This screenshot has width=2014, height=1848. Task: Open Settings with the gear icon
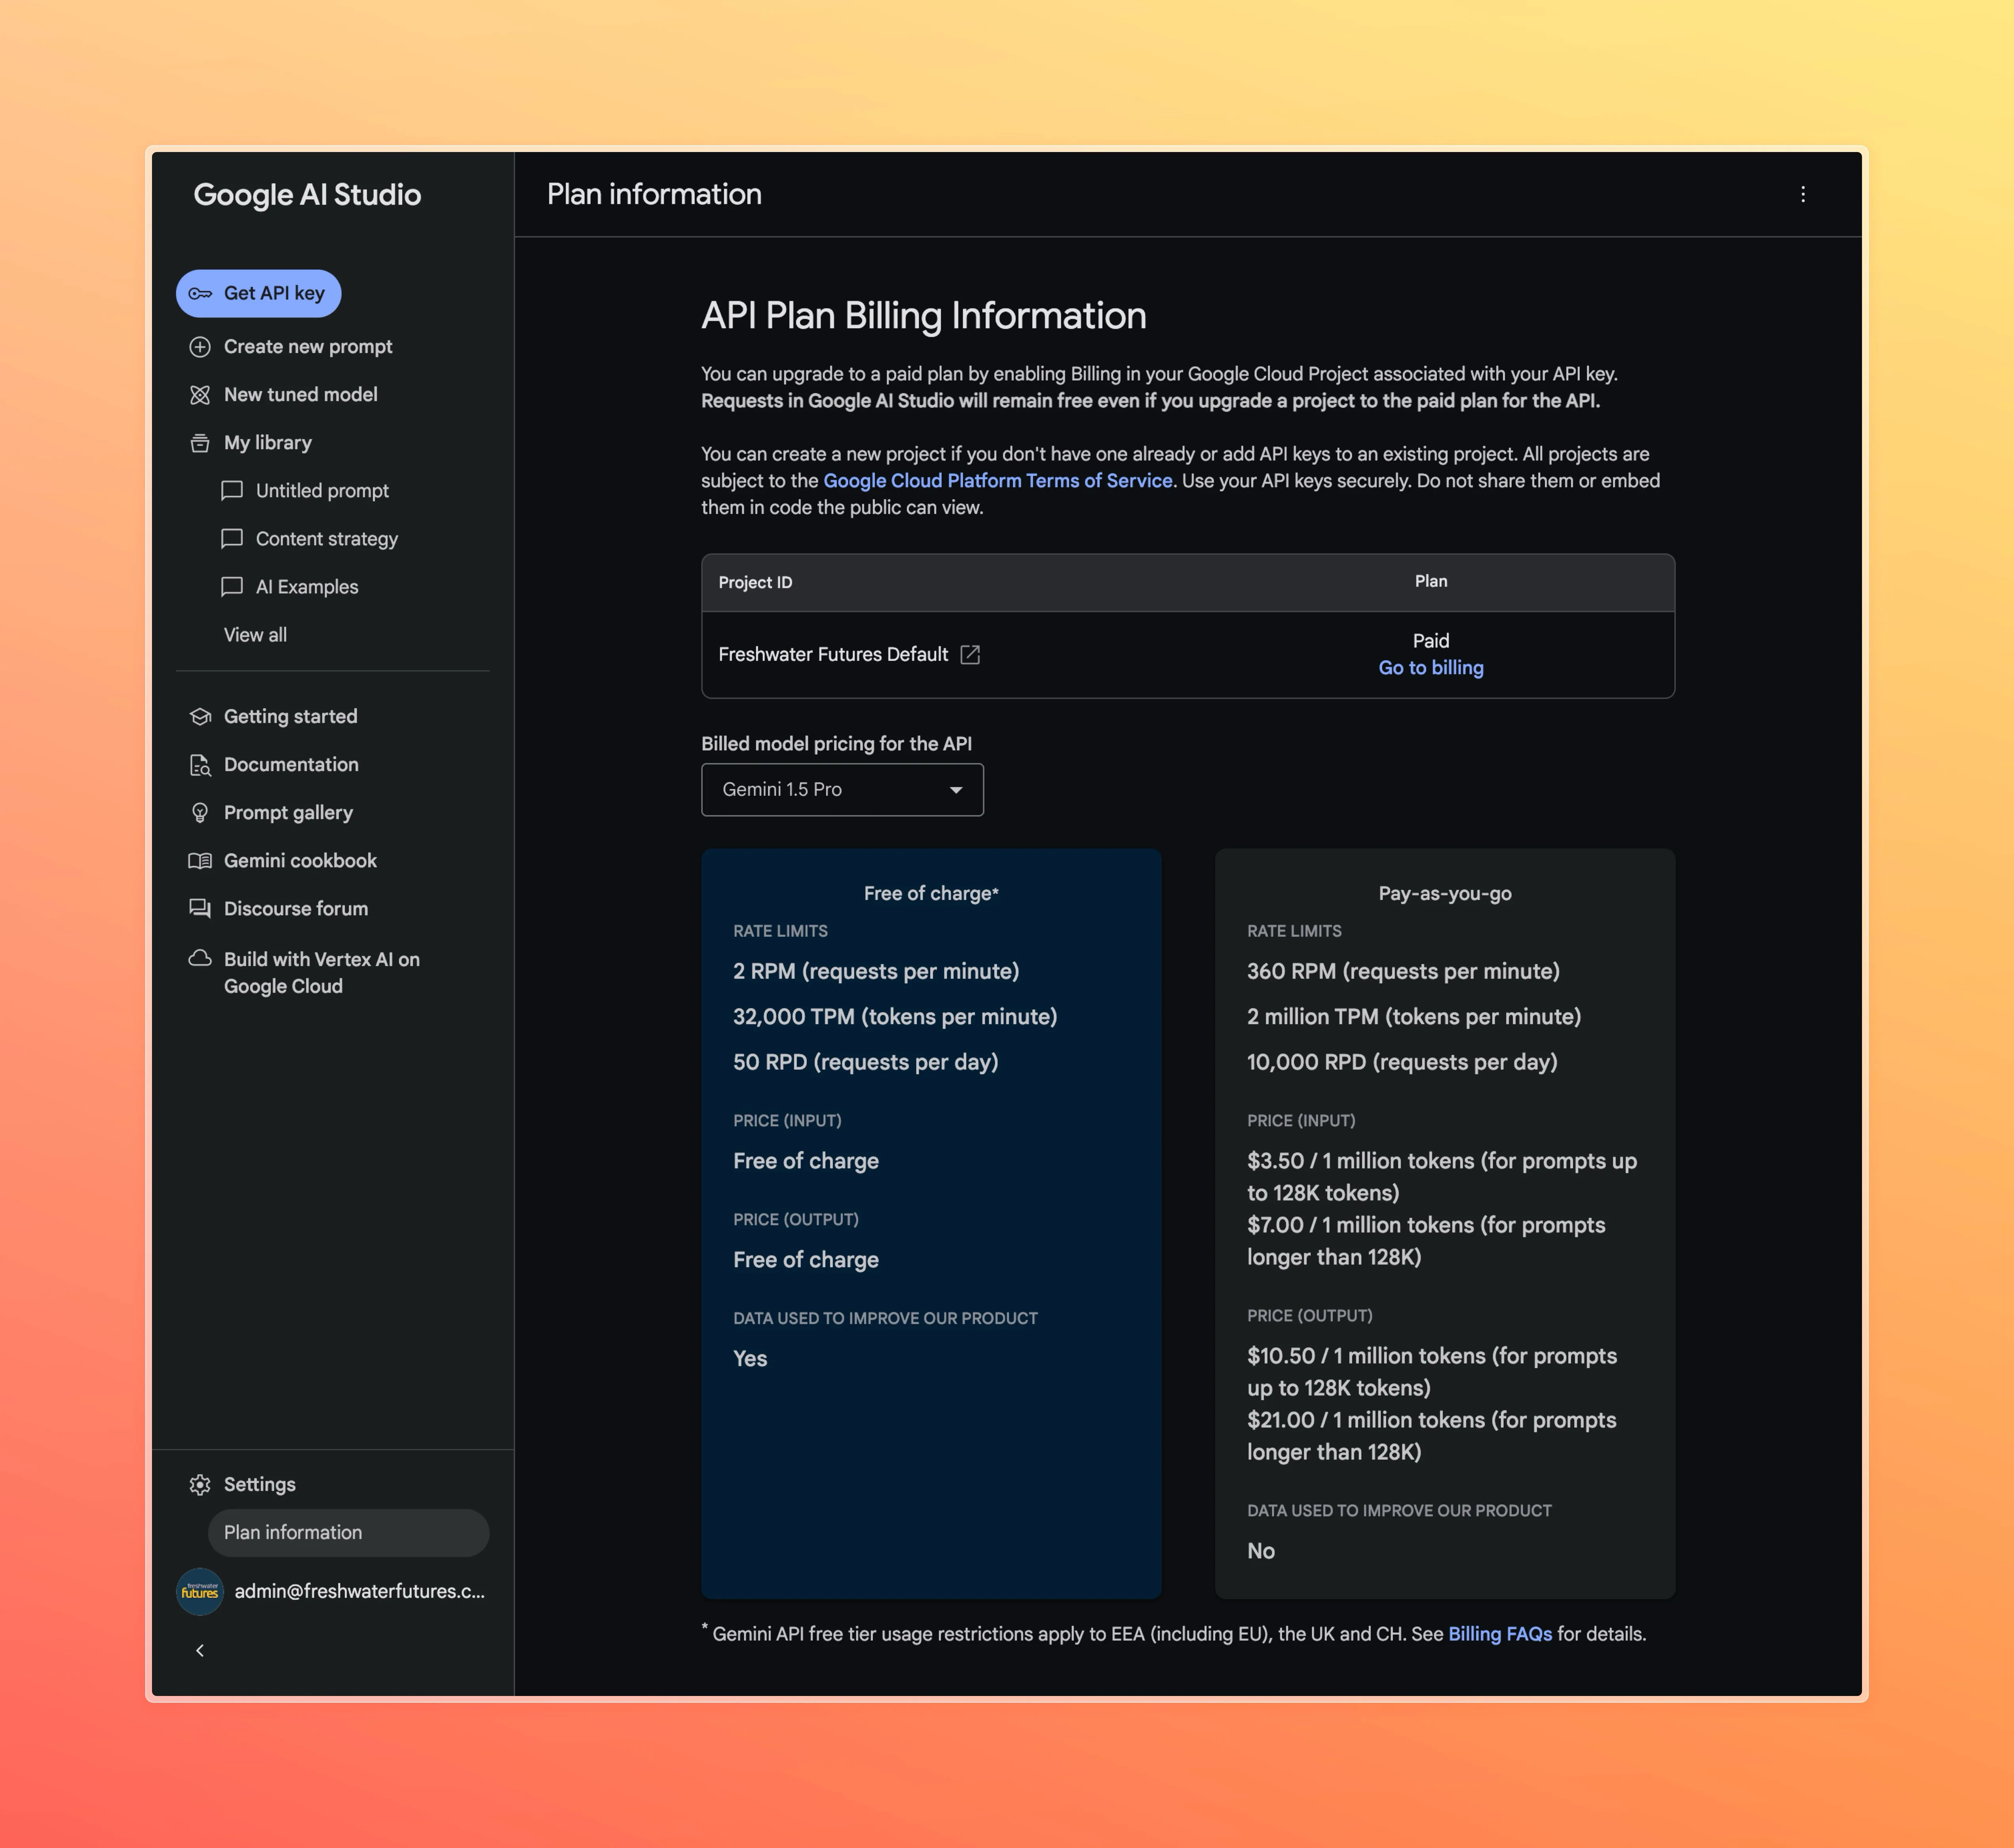(x=200, y=1485)
